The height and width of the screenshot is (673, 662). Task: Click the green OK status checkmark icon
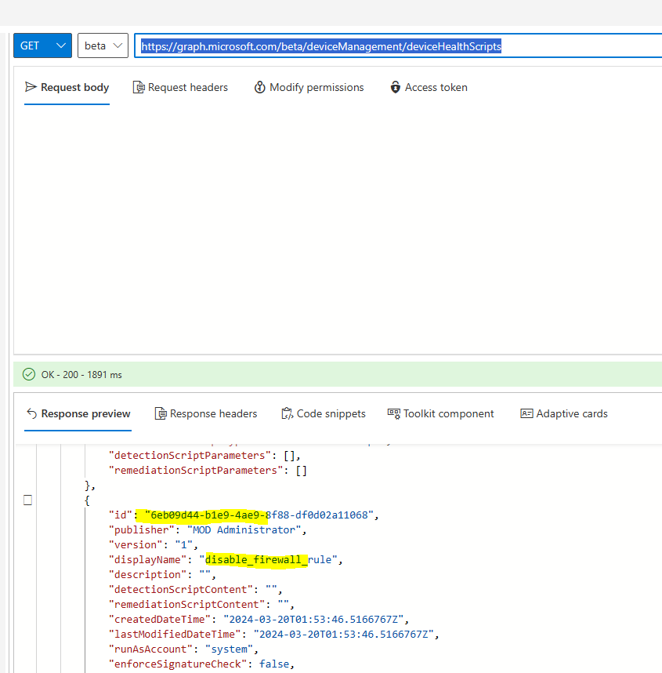[x=29, y=374]
